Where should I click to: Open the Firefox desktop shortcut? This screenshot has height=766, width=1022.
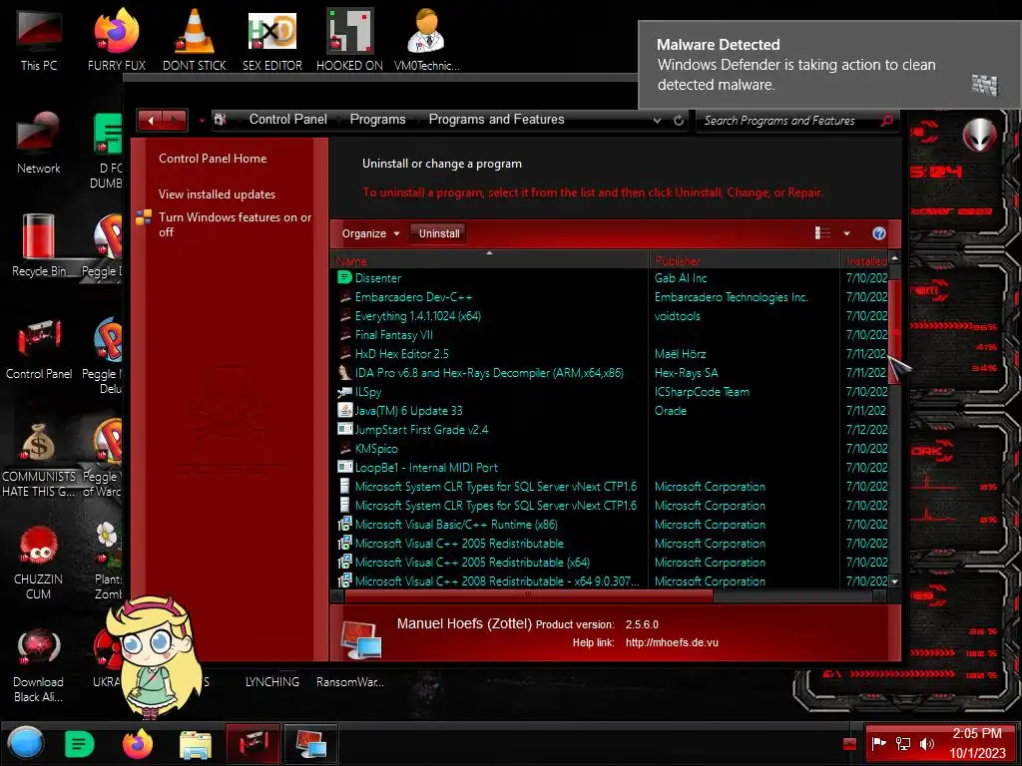pyautogui.click(x=117, y=39)
